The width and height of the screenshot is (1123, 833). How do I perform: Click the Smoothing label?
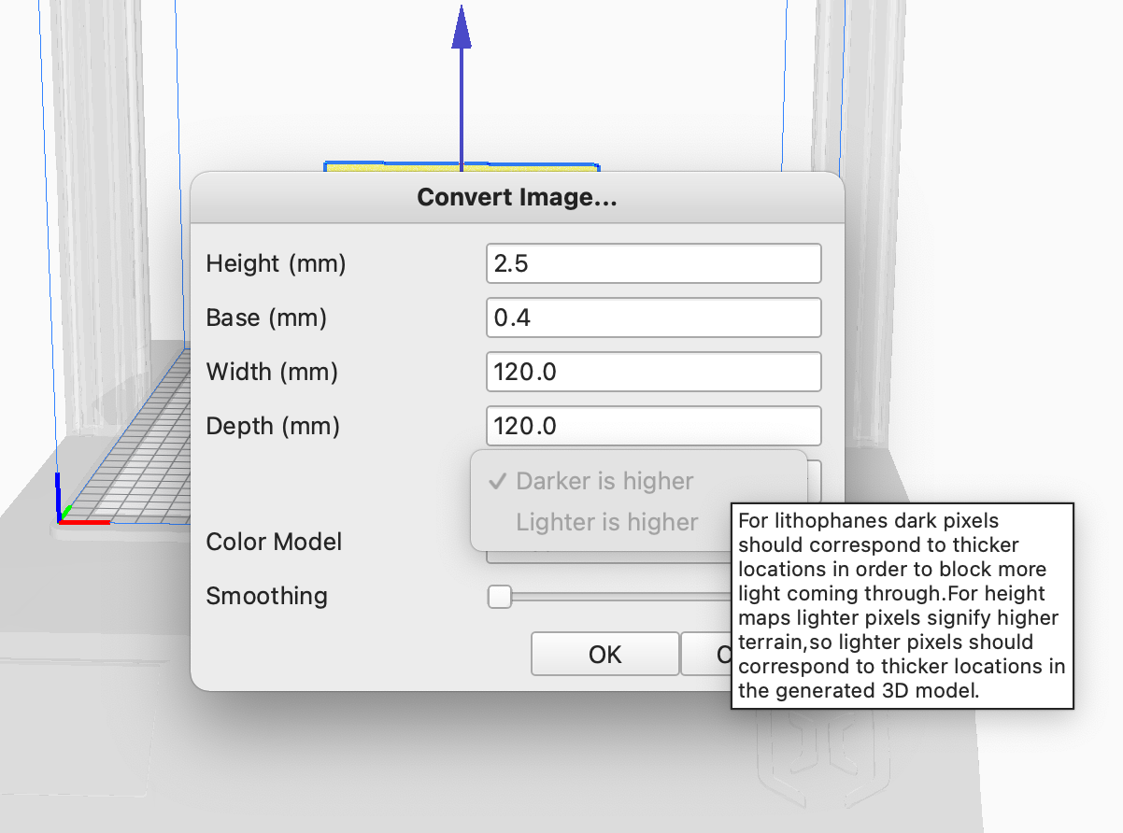[266, 596]
